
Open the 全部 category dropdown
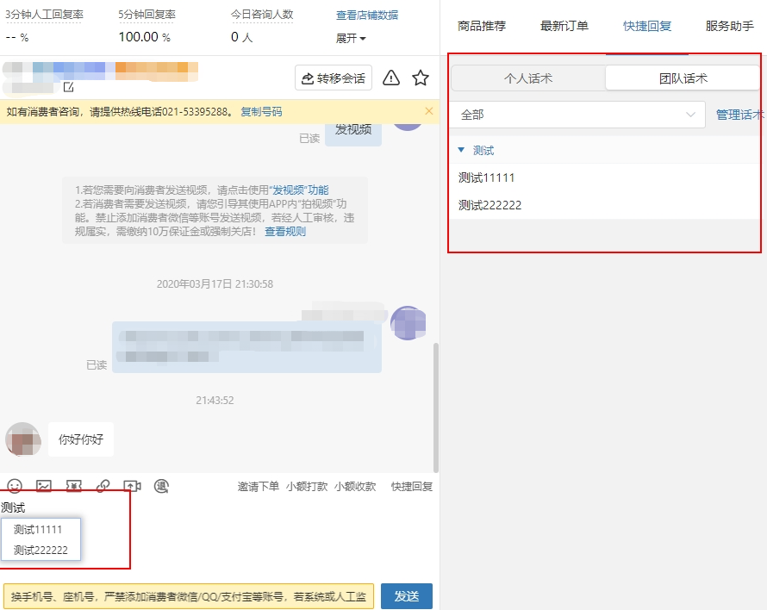[x=577, y=115]
